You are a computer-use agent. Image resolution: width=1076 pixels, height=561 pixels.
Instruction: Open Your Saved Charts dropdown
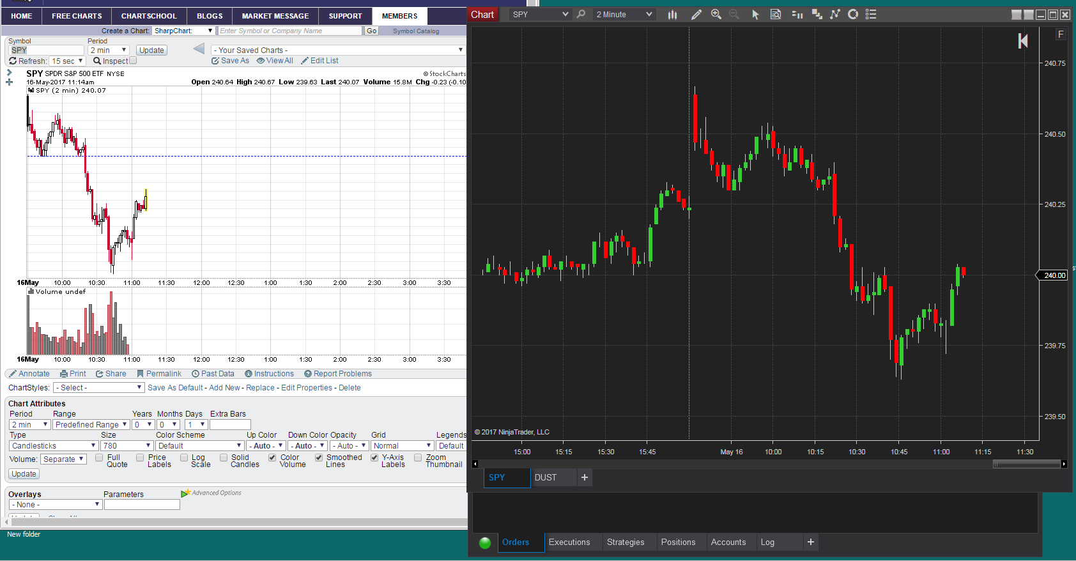338,50
